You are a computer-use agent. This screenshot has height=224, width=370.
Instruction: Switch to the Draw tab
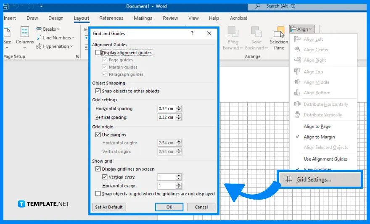[32, 18]
